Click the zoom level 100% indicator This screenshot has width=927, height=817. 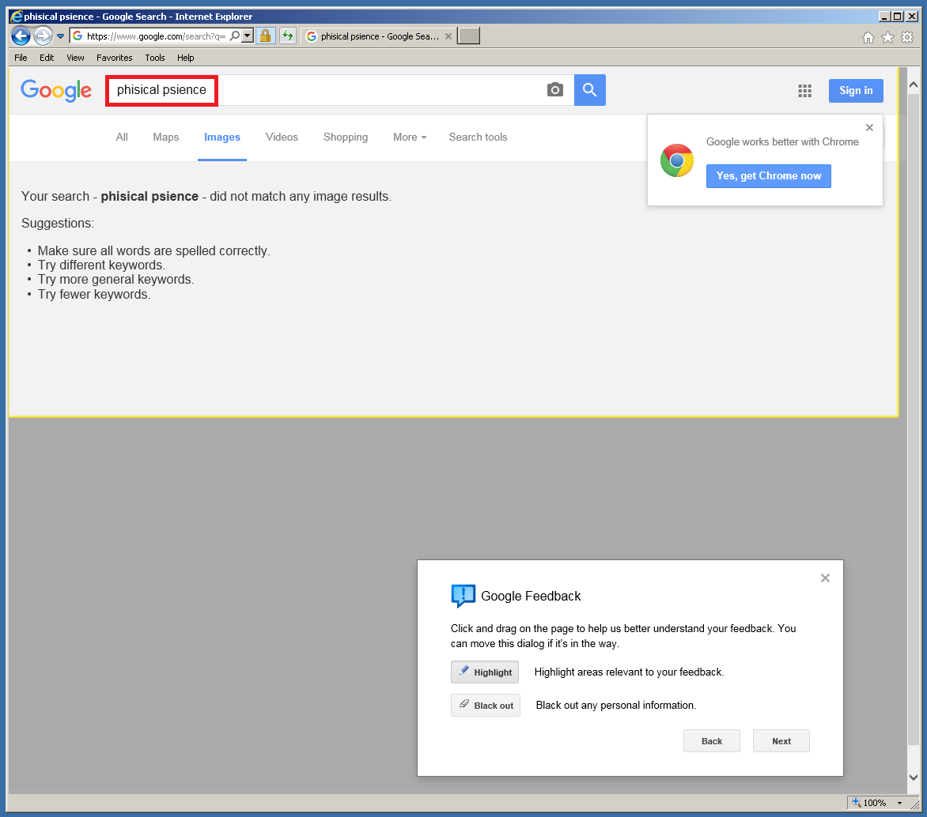pos(874,803)
